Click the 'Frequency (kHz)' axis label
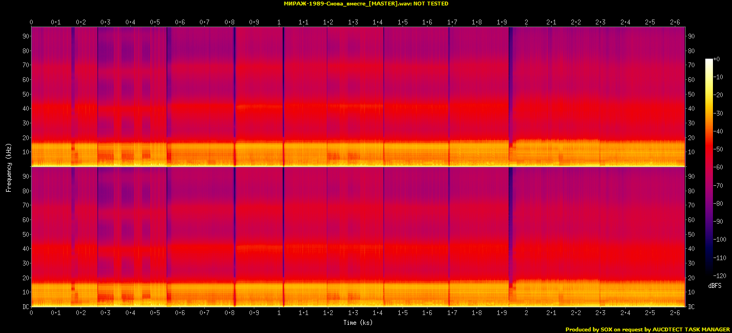The image size is (732, 333). (x=9, y=167)
